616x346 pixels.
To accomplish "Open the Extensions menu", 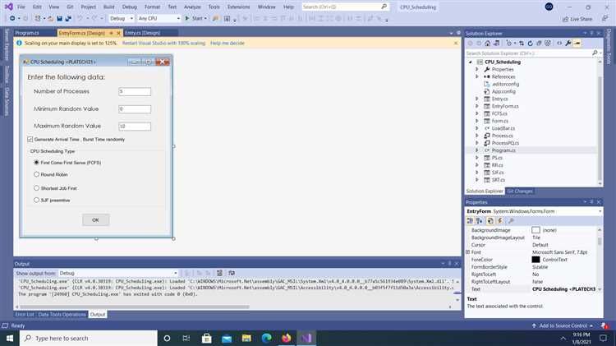I will [x=238, y=7].
